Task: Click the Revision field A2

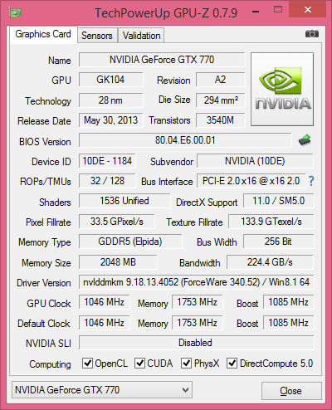Action: pos(221,80)
